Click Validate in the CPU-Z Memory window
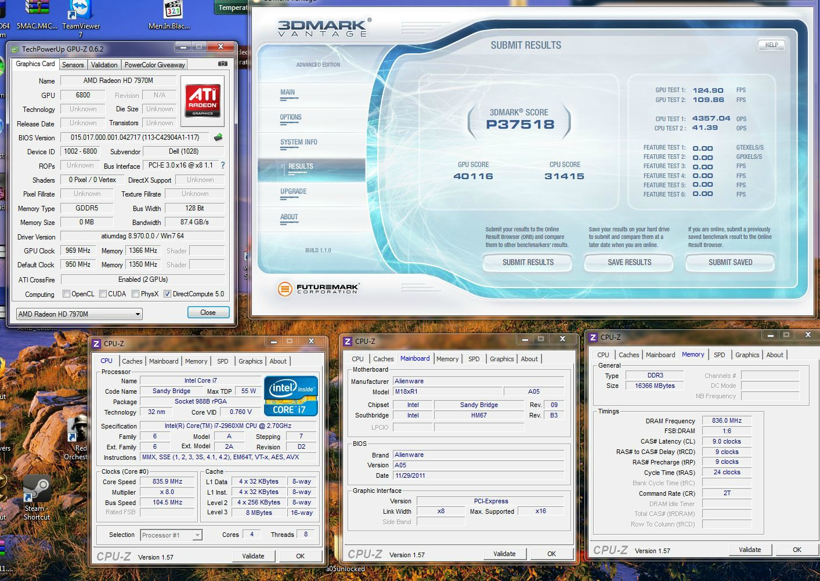This screenshot has height=581, width=820. pyautogui.click(x=750, y=550)
